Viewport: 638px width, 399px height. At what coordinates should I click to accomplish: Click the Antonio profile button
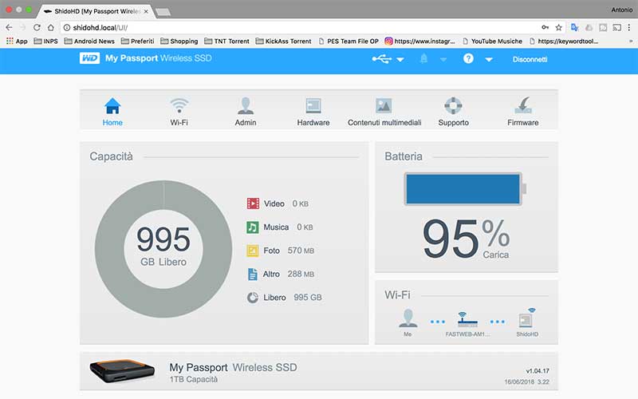click(x=622, y=10)
